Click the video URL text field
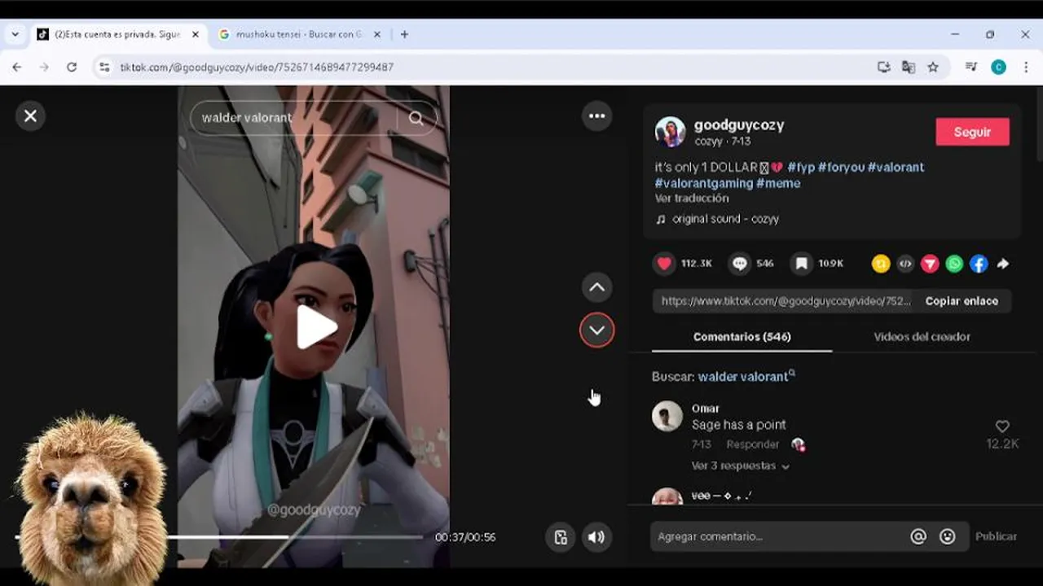This screenshot has width=1043, height=586. 785,301
